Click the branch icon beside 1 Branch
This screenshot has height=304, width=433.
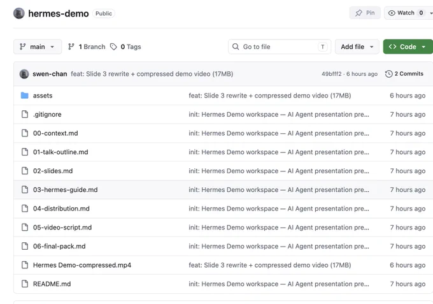point(71,47)
